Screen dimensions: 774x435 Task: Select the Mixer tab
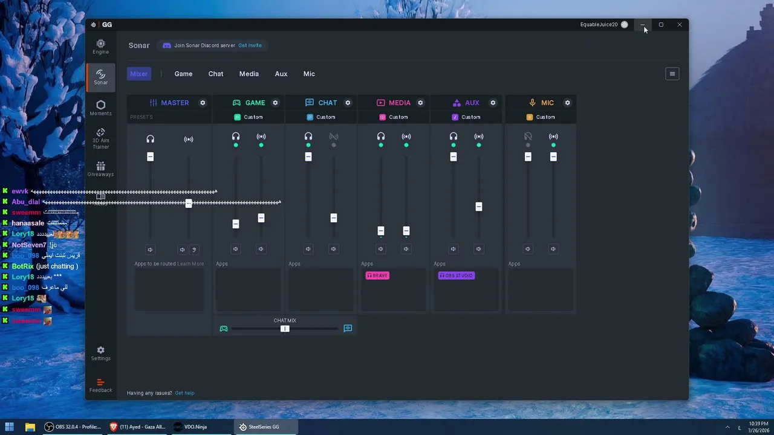[x=138, y=74]
